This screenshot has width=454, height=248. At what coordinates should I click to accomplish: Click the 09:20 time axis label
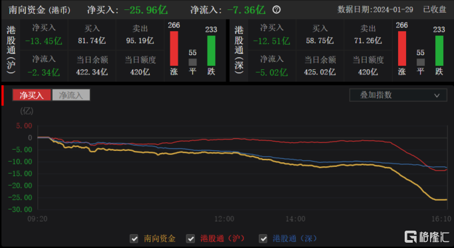pos(37,219)
